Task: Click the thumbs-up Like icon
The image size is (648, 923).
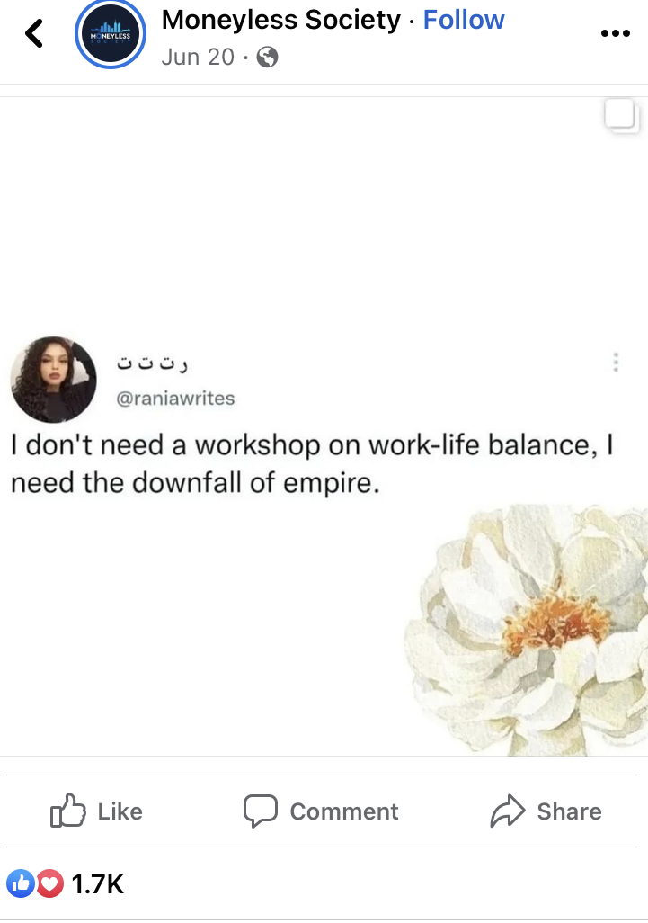Action: (x=67, y=811)
